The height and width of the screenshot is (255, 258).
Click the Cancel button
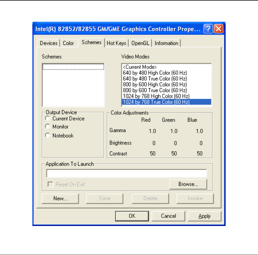point(168,216)
